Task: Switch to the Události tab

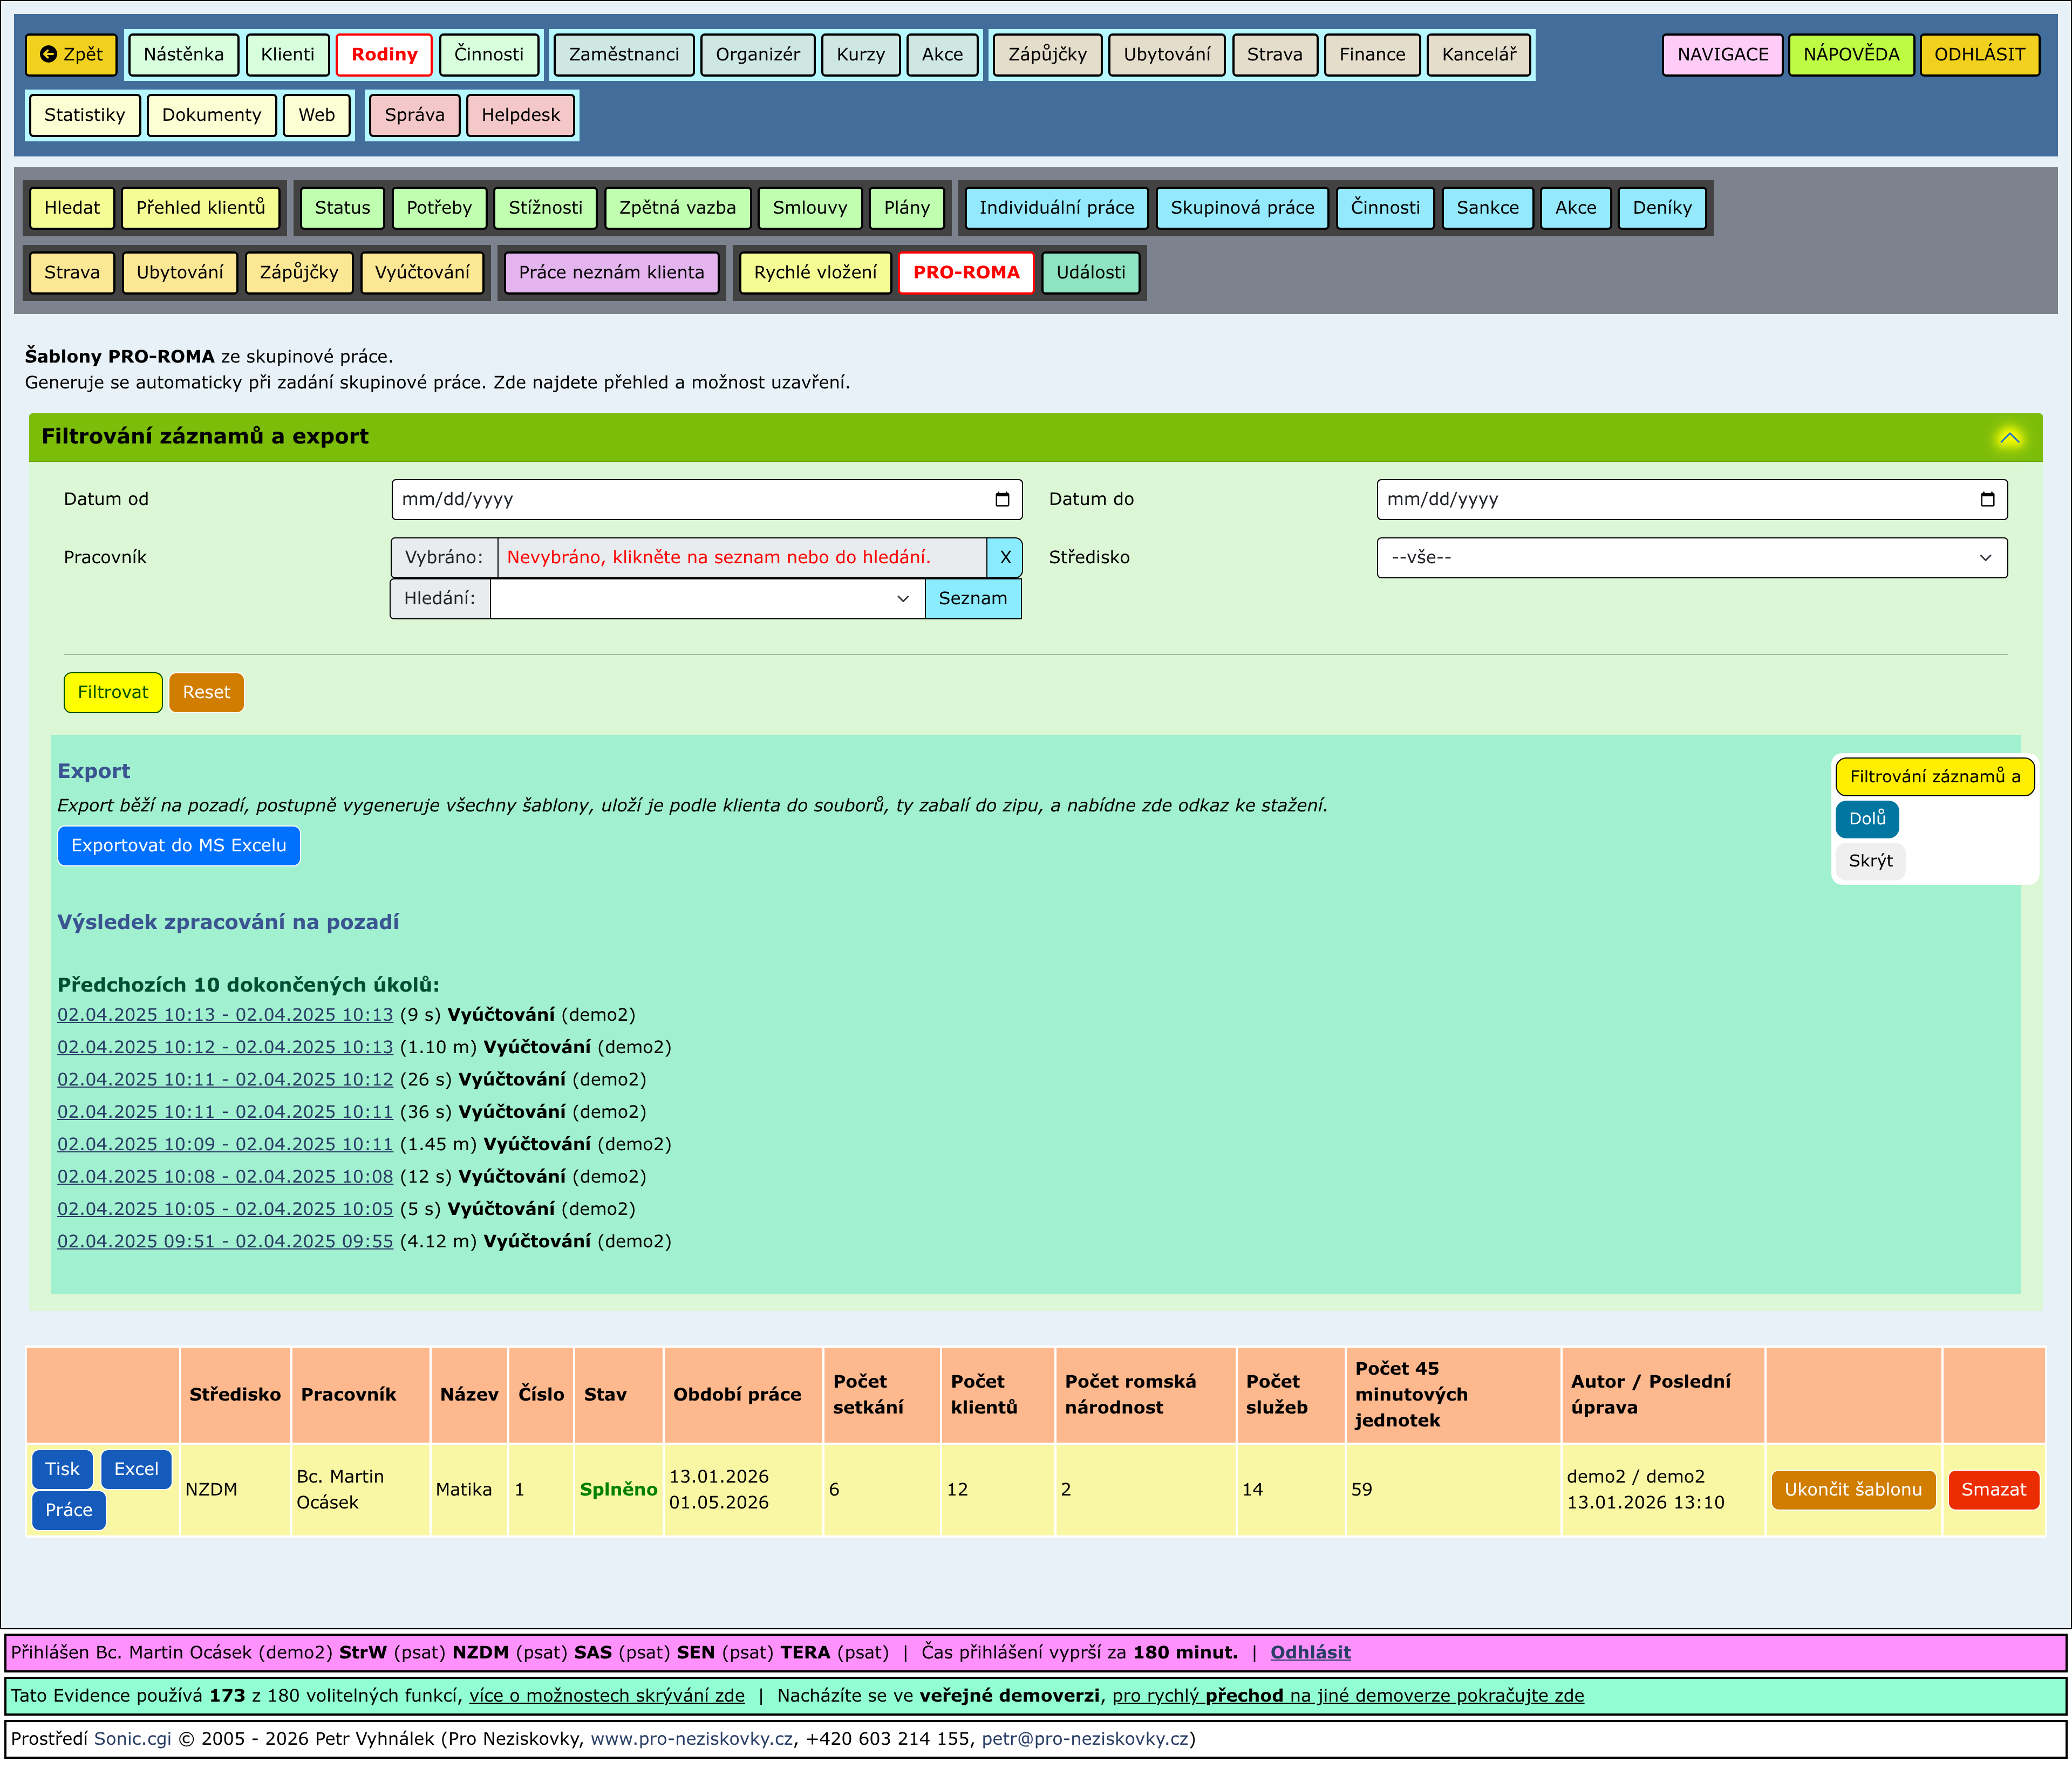Action: tap(1090, 272)
